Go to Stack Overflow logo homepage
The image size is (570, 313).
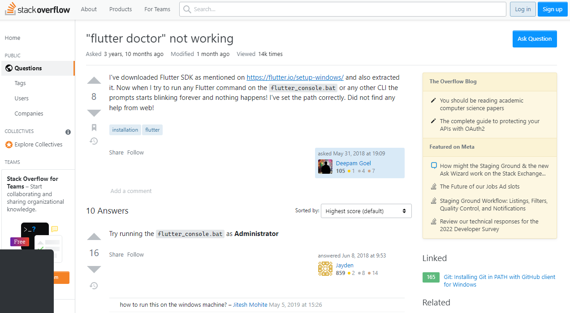(x=37, y=9)
